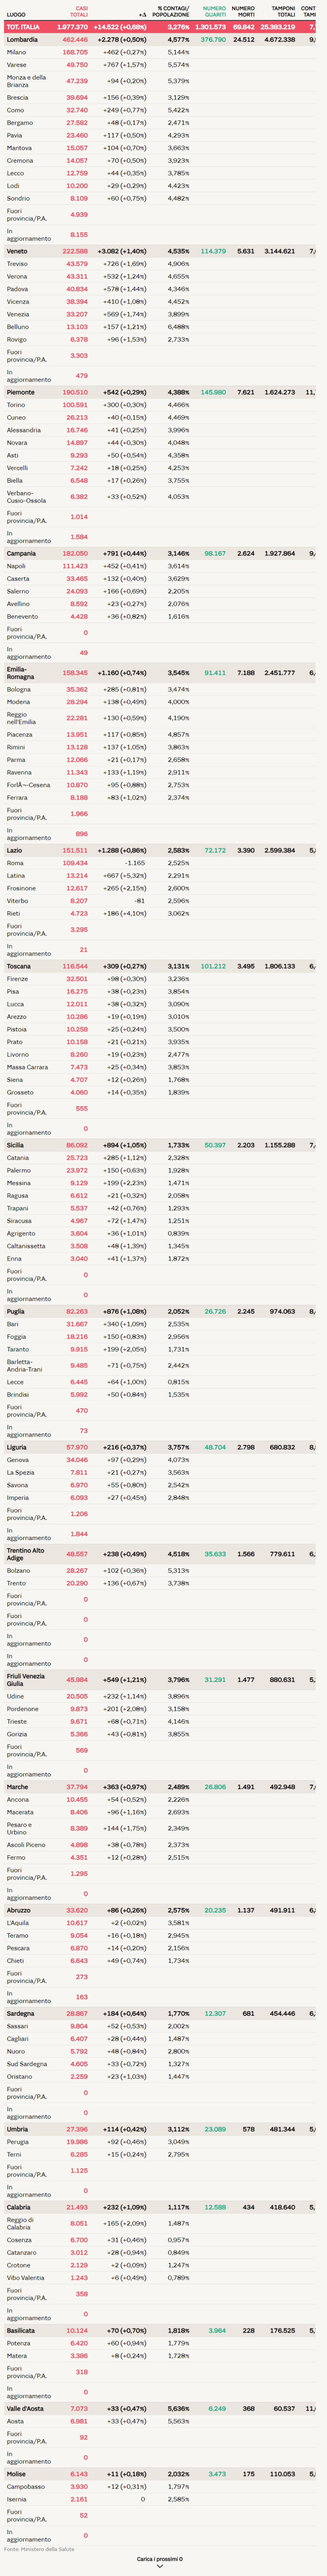Click the '% CONTAGI/POPOLAZIONE' column header
This screenshot has height=2576, width=327.
[x=171, y=11]
